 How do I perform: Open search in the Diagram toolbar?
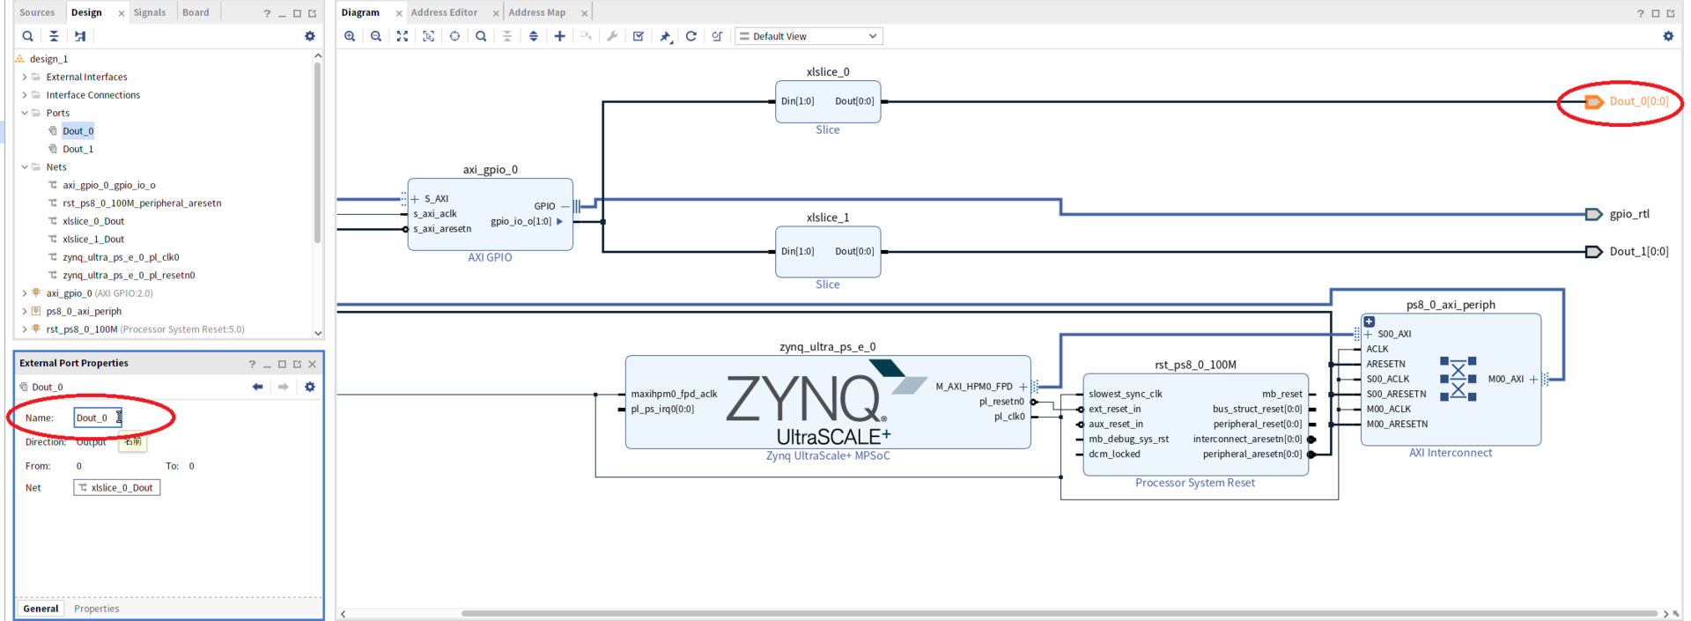[x=481, y=36]
